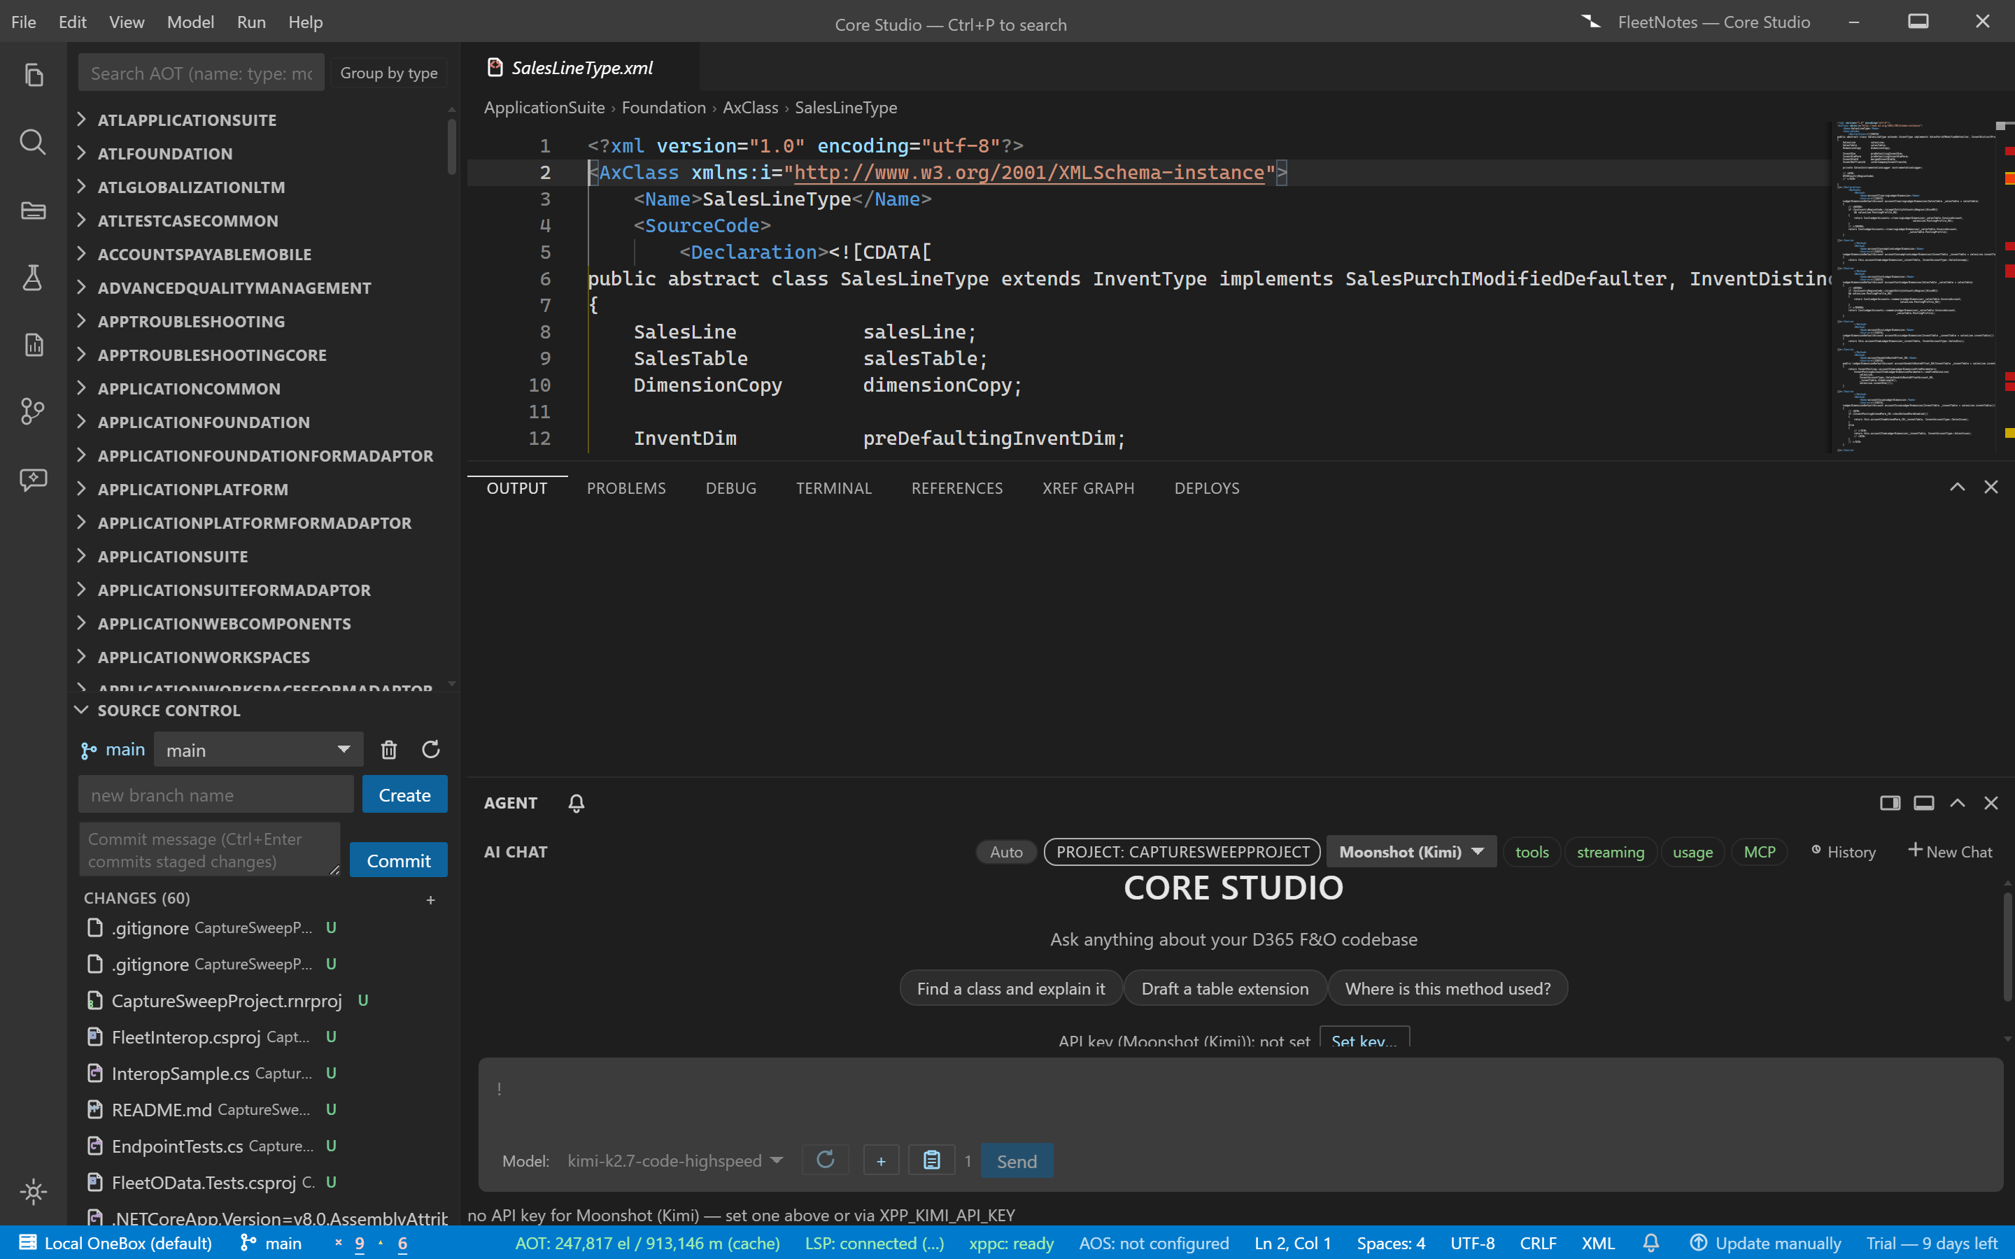The image size is (2015, 1259).
Task: Open the Model menu
Action: coord(191,22)
